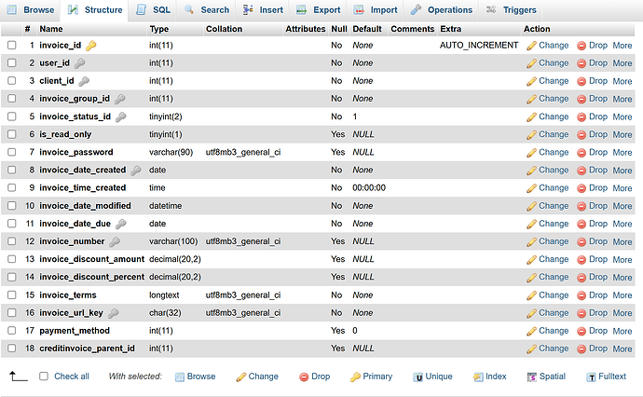Click the Browse icon beside With selected
The height and width of the screenshot is (397, 643).
[180, 376]
